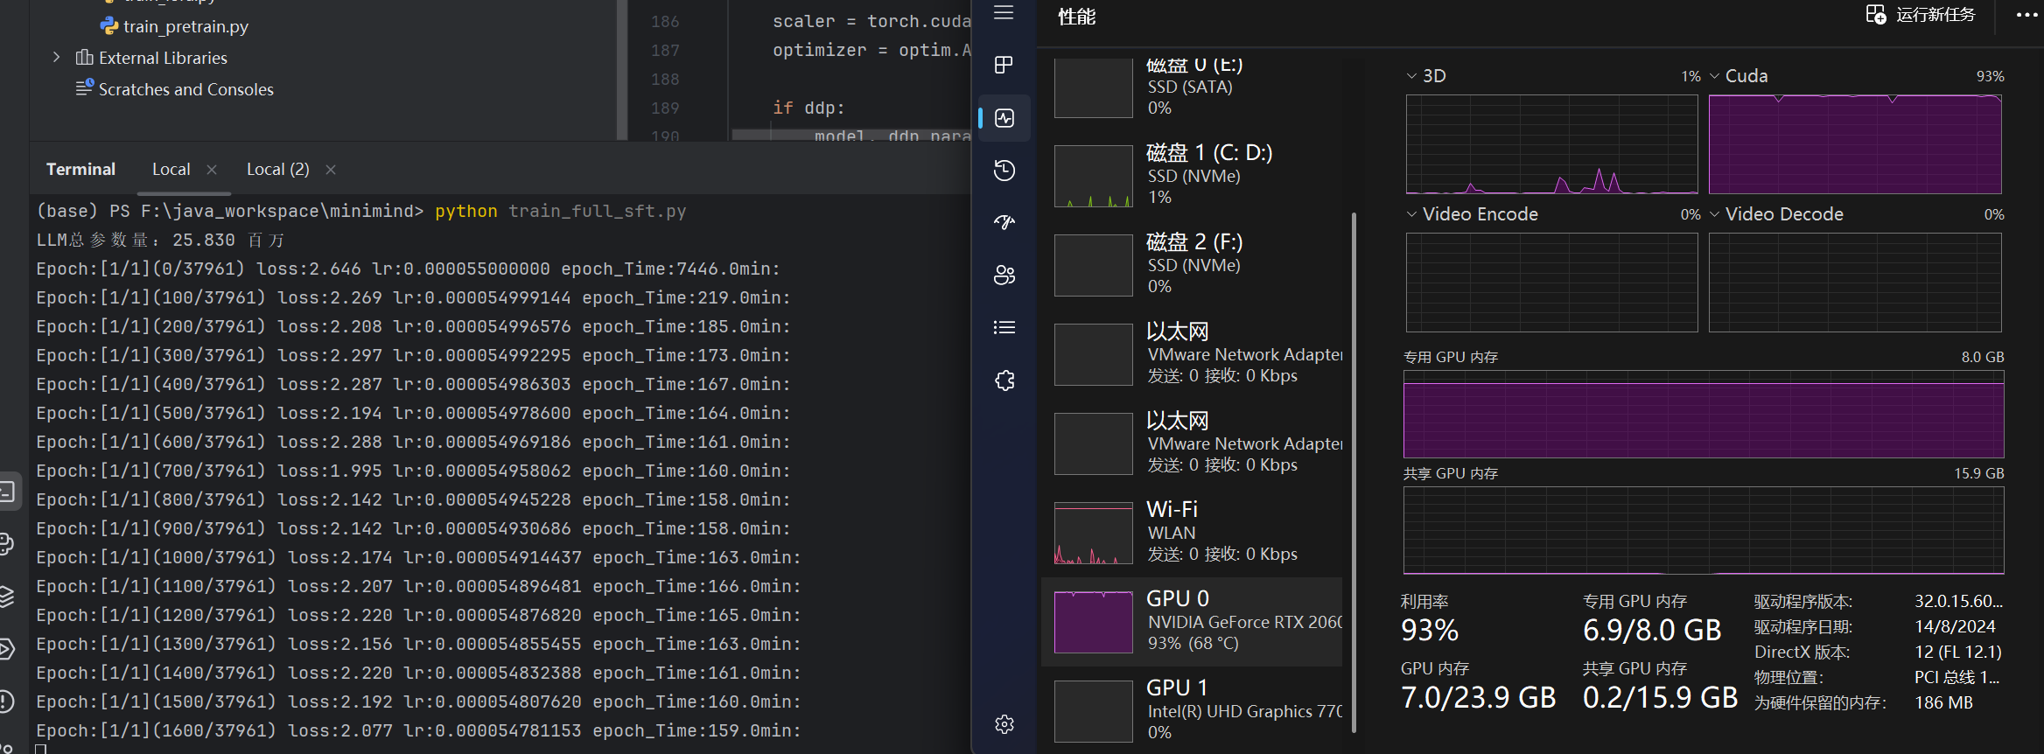Open the App history page icon
The image size is (2044, 754).
1004,170
